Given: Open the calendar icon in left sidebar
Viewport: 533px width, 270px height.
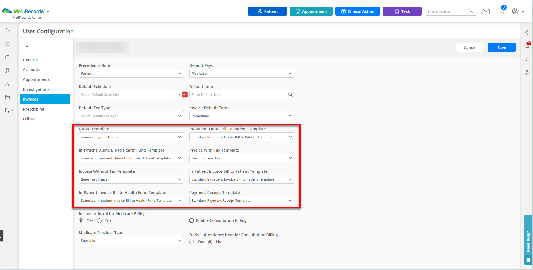Looking at the screenshot, I should pos(8,57).
